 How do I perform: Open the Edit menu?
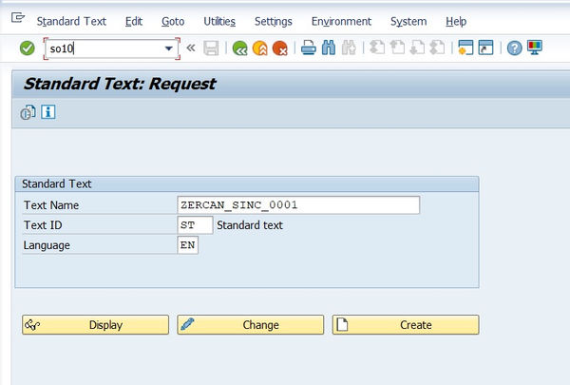pos(134,22)
